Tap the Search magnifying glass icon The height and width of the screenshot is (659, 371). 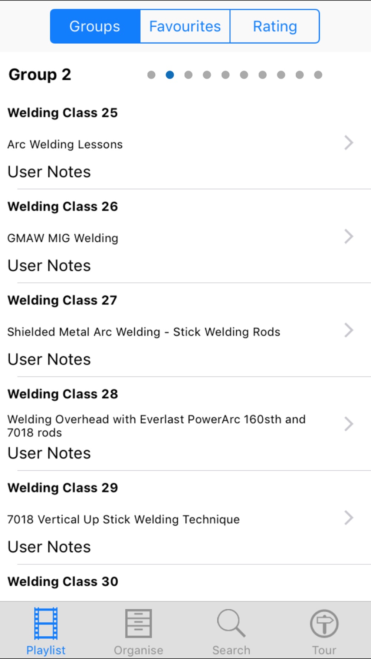tap(231, 623)
